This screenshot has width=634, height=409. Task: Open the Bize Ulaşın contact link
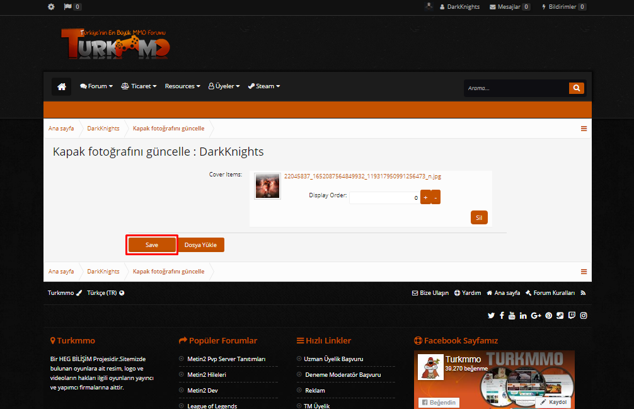coord(430,293)
